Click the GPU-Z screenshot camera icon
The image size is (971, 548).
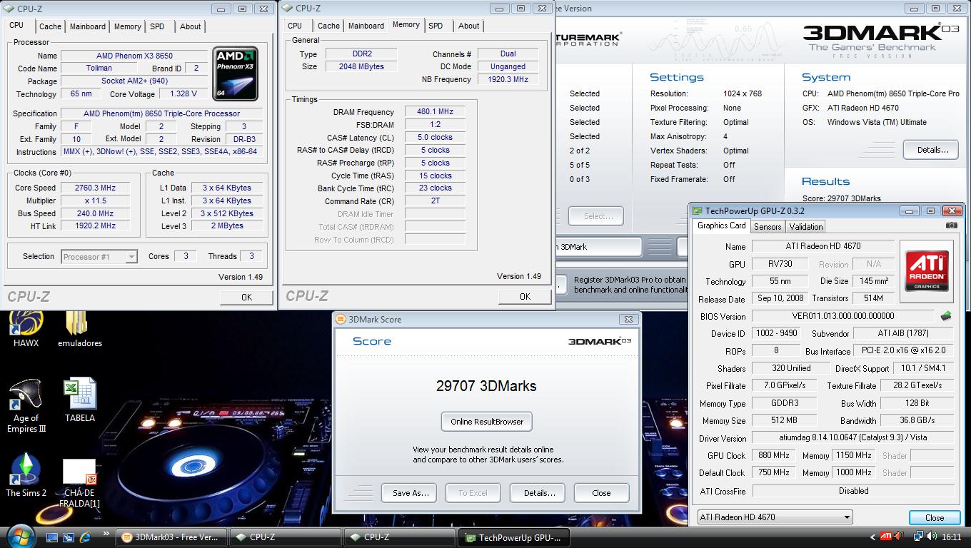click(x=951, y=225)
